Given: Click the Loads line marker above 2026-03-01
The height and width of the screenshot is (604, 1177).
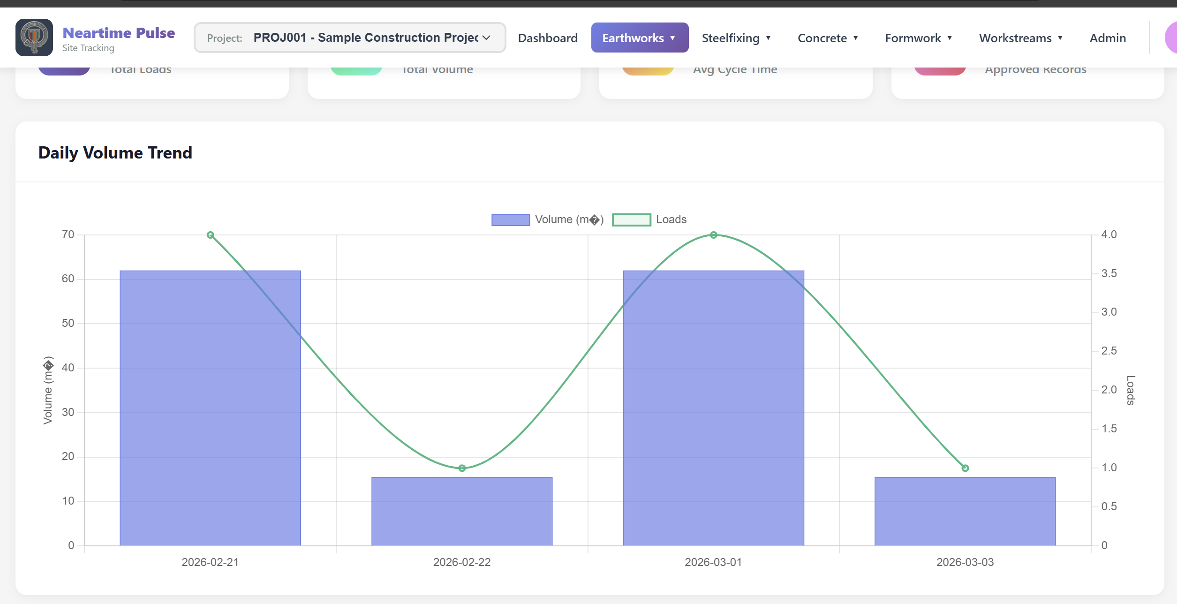Looking at the screenshot, I should (x=713, y=234).
